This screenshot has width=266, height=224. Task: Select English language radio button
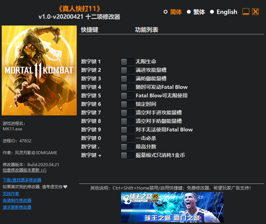click(x=212, y=12)
